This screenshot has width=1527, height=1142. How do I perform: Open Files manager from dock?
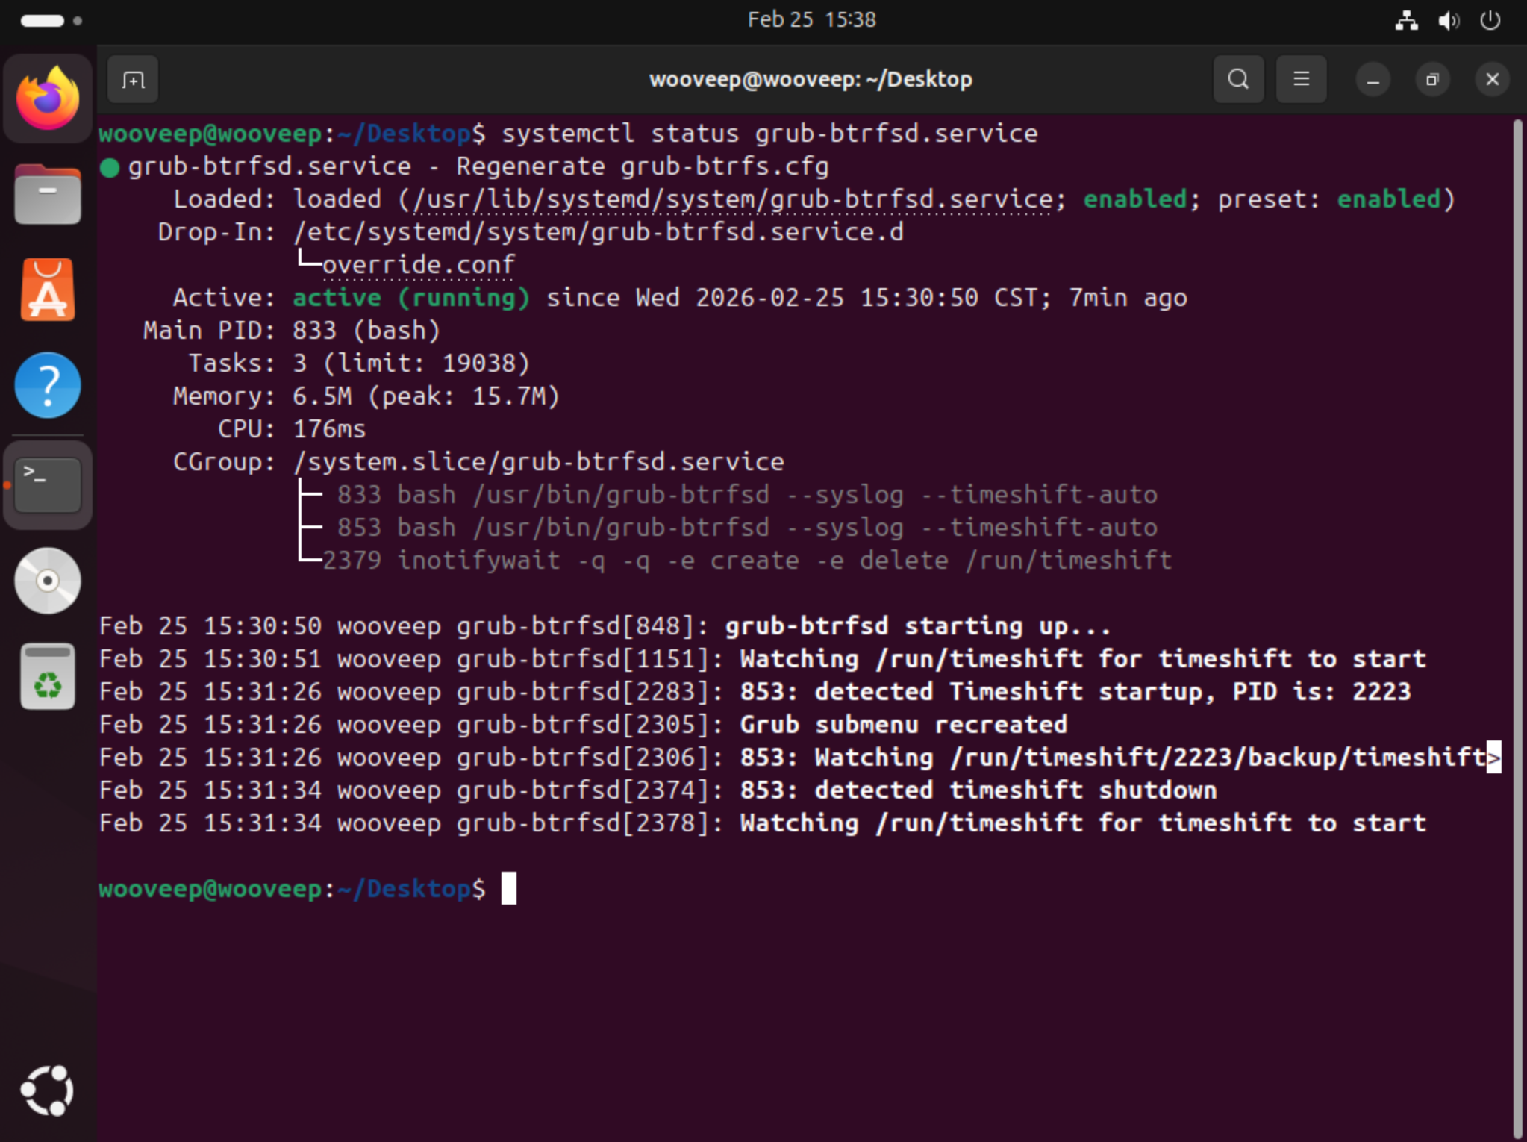pos(48,195)
